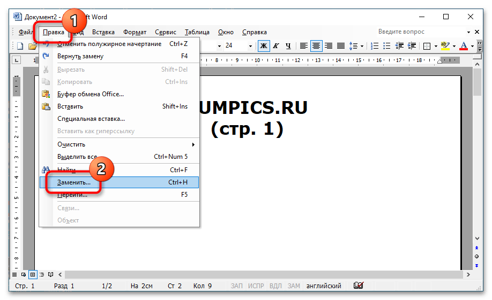The width and height of the screenshot is (492, 300).
Task: Open the Формат menu
Action: click(135, 32)
